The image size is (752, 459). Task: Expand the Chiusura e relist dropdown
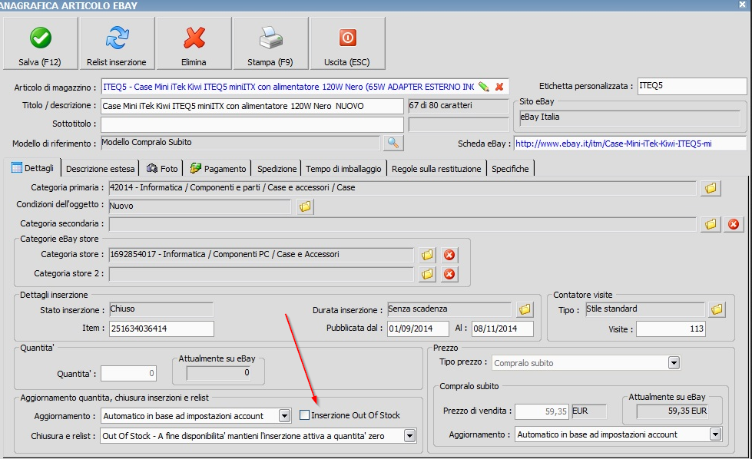pyautogui.click(x=409, y=436)
